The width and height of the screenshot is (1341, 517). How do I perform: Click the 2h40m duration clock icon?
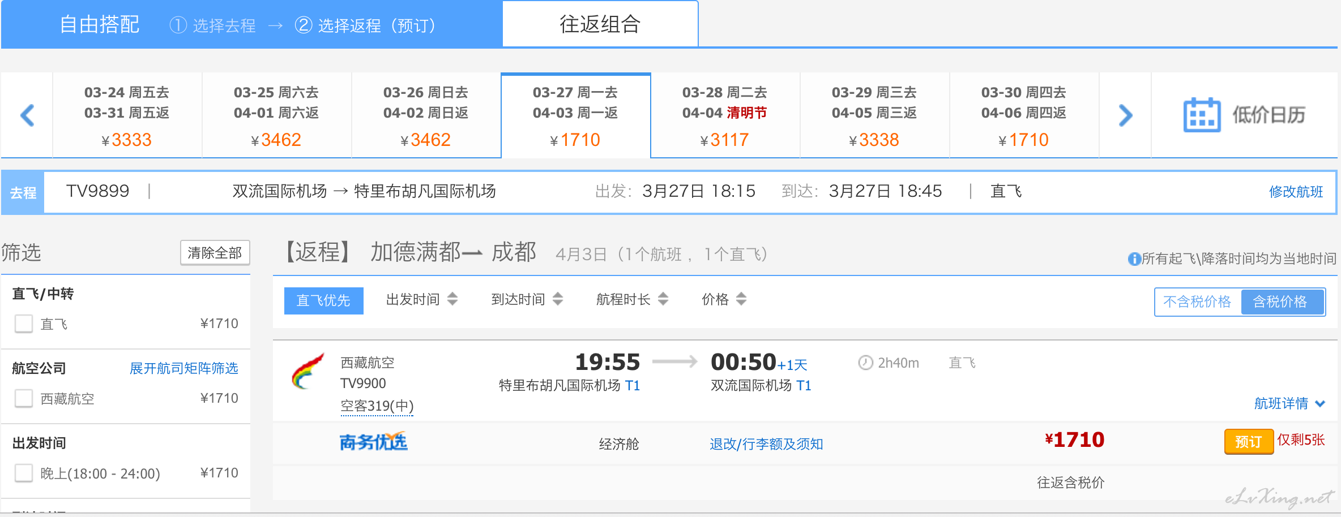865,363
